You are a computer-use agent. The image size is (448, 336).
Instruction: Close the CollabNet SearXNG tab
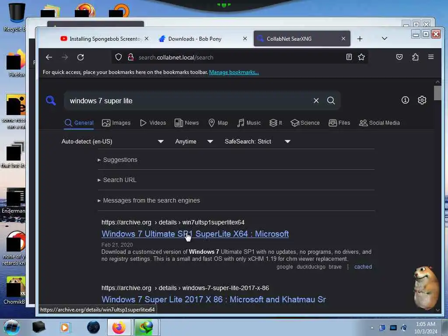343,38
